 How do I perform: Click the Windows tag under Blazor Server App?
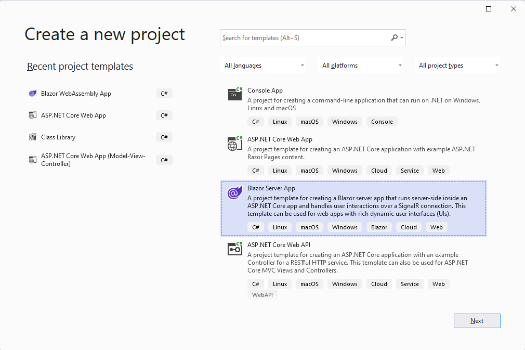click(345, 227)
